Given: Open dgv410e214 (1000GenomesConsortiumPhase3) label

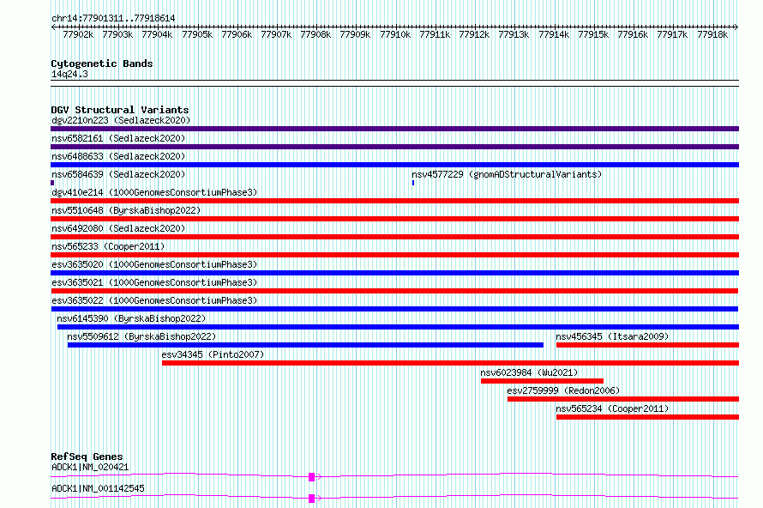Looking at the screenshot, I should 154,192.
